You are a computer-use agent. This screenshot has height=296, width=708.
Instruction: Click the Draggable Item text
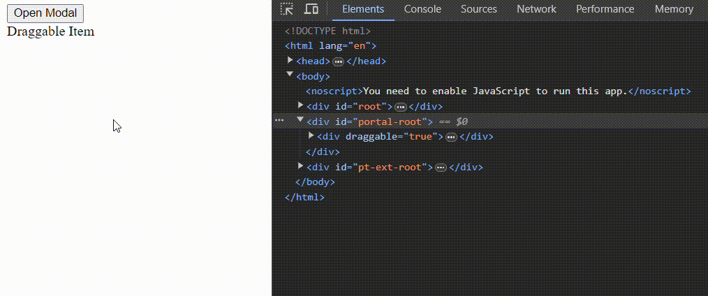click(50, 31)
